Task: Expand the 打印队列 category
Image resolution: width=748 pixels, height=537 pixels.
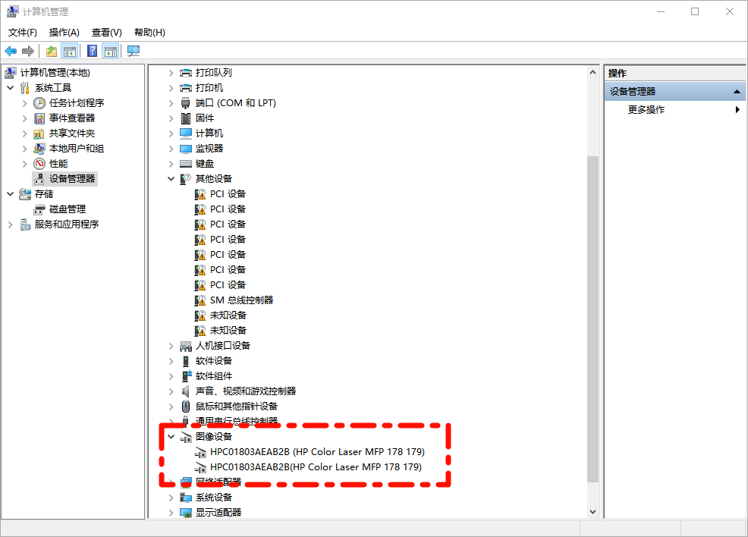Action: click(x=171, y=73)
